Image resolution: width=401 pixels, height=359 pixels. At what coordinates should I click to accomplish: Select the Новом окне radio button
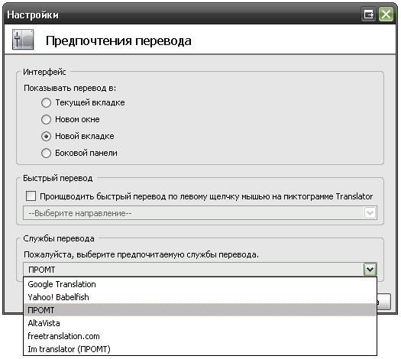coord(47,119)
